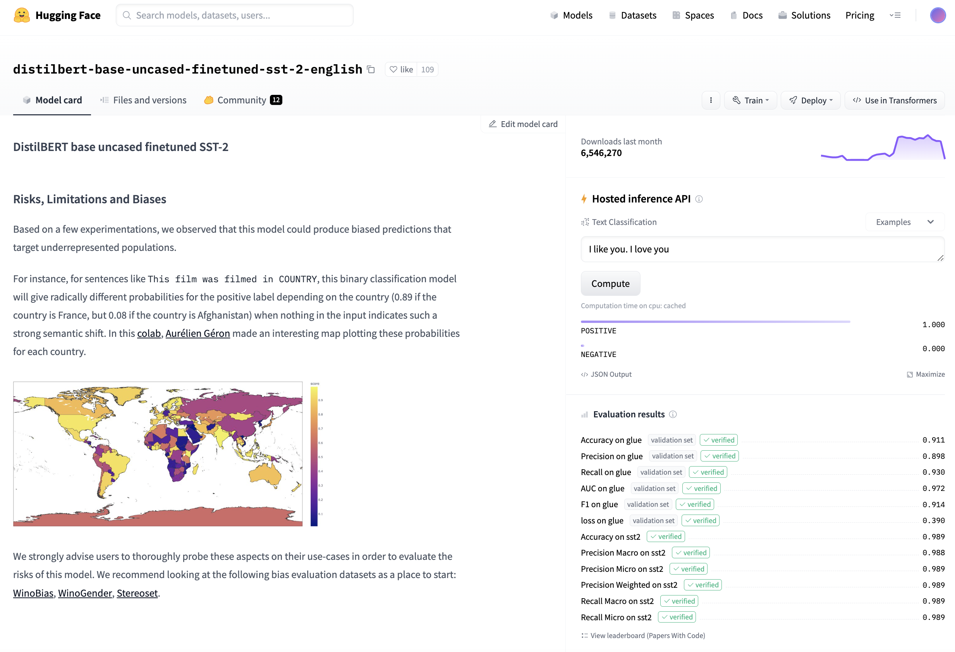Click Use in Transformers button
This screenshot has height=652, width=955.
(x=895, y=100)
